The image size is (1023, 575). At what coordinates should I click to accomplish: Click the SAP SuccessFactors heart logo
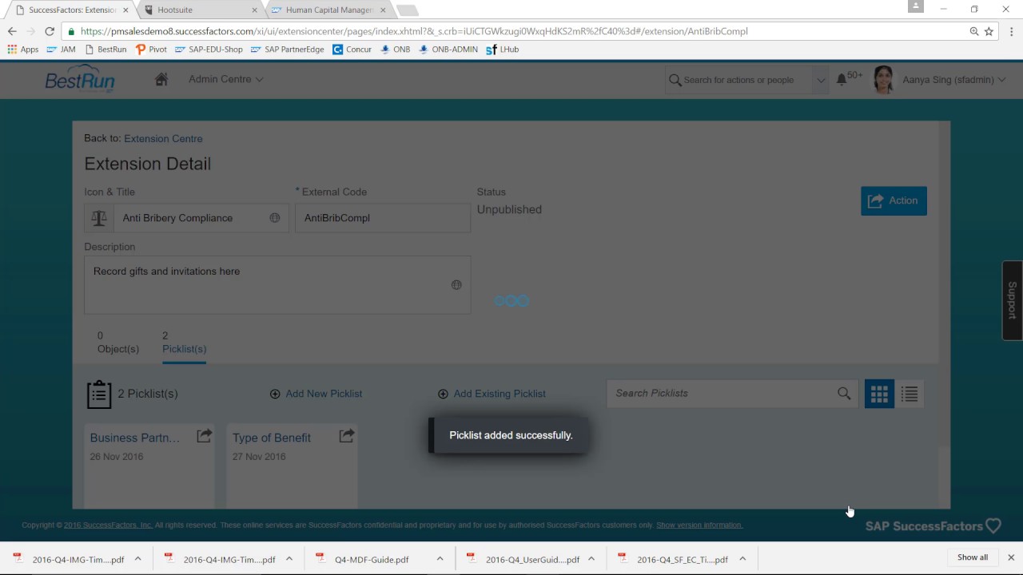933,526
